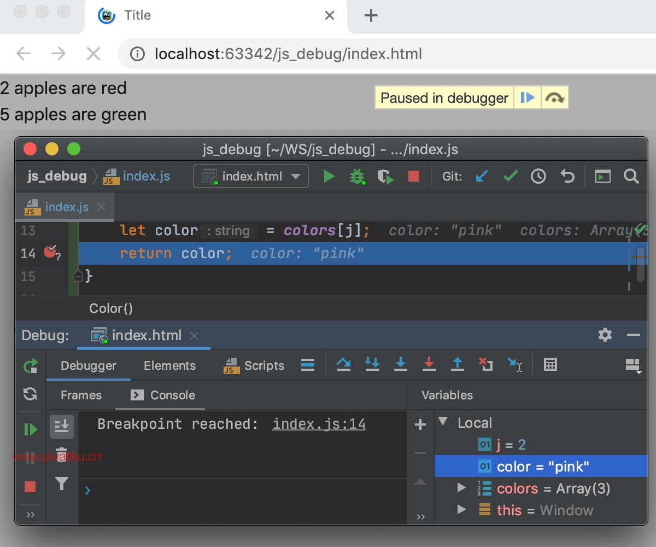This screenshot has height=547, width=656.
Task: Click Run to Cursor icon
Action: (515, 365)
